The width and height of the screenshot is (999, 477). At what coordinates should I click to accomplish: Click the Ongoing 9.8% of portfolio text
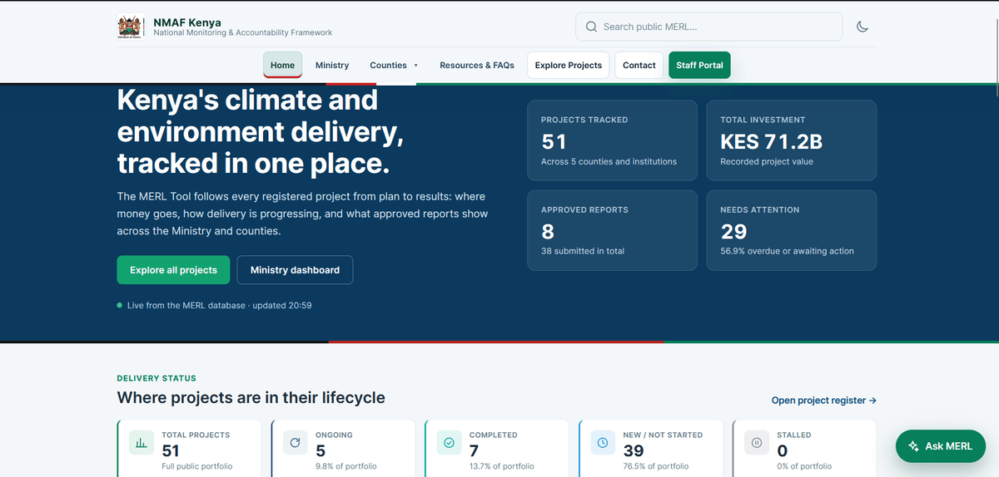pyautogui.click(x=345, y=466)
